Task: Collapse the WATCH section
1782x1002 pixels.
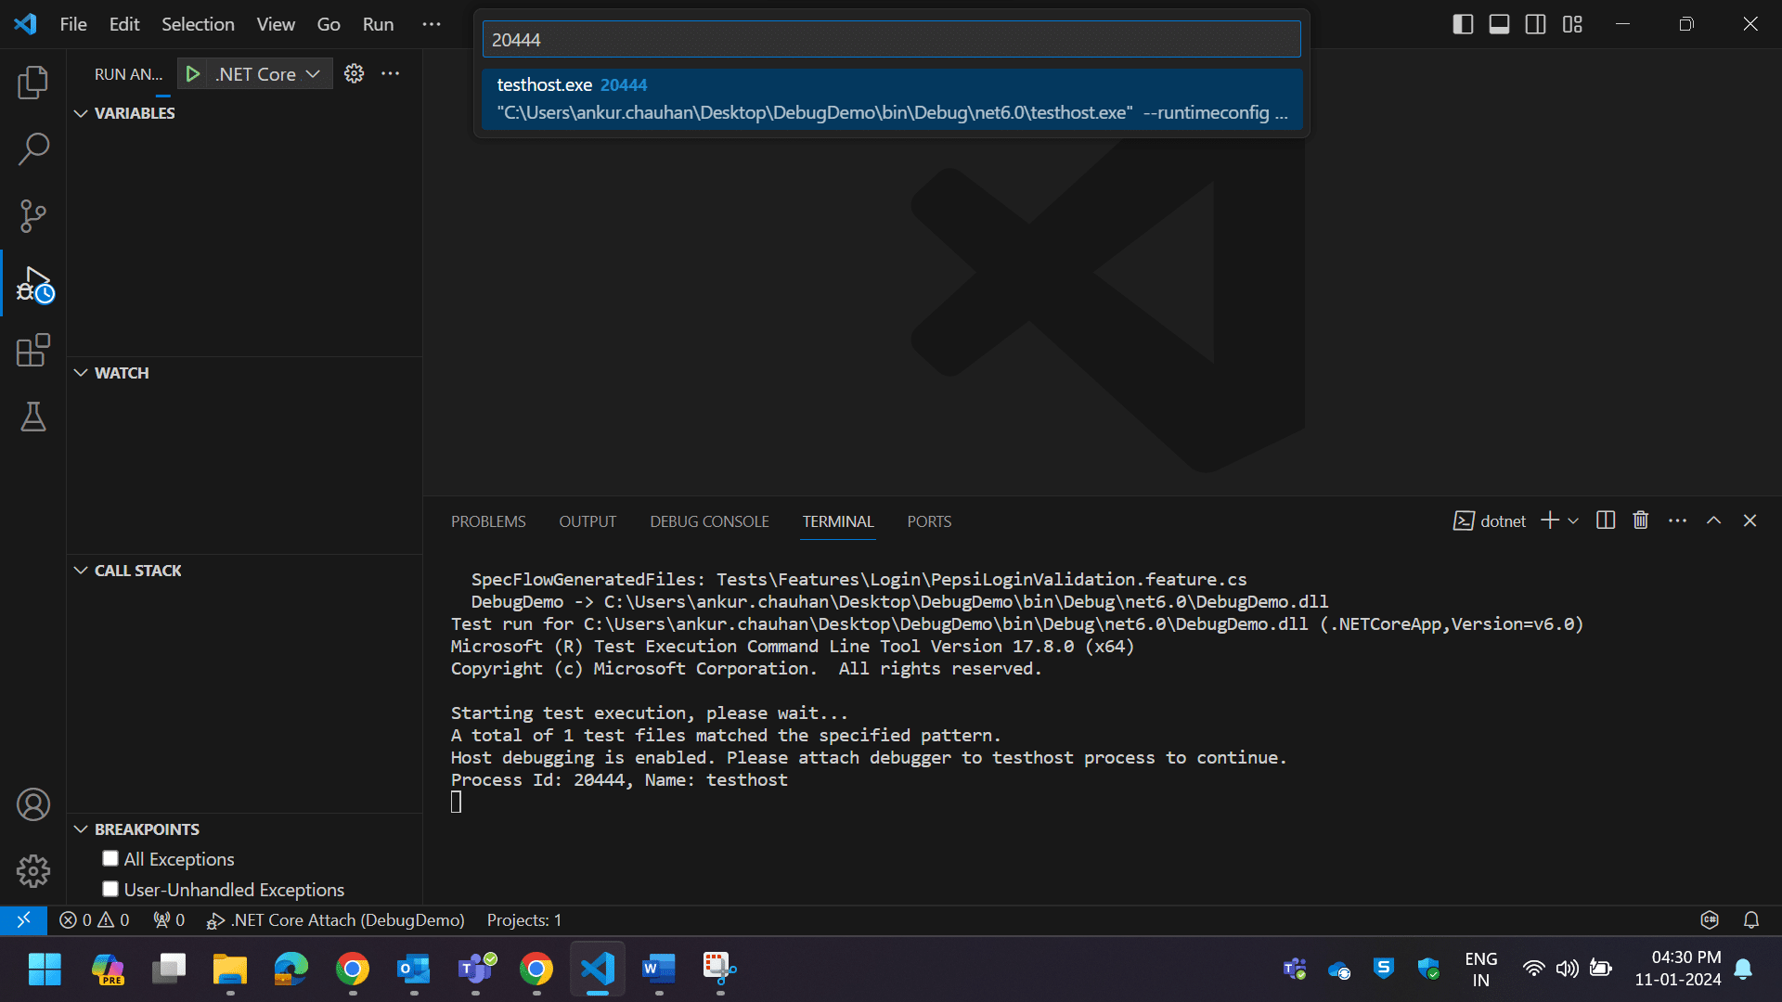Action: tap(81, 373)
